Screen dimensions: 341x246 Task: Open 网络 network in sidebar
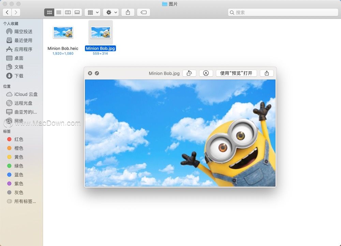pos(21,121)
